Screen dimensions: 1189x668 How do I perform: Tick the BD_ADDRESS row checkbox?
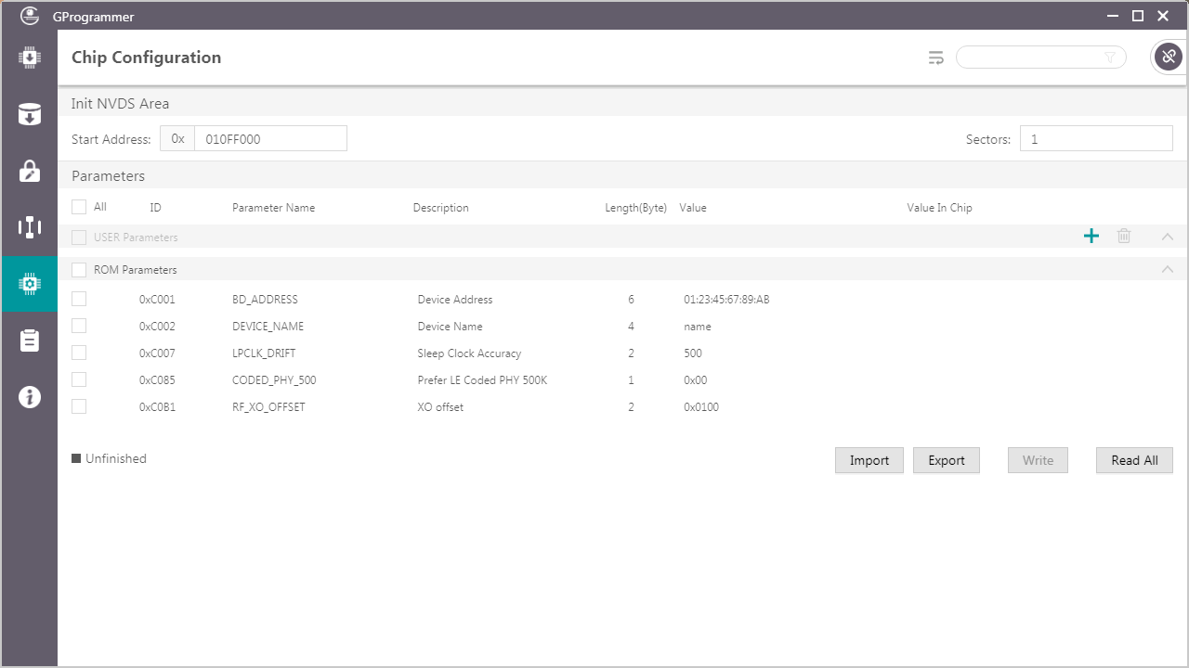[79, 299]
